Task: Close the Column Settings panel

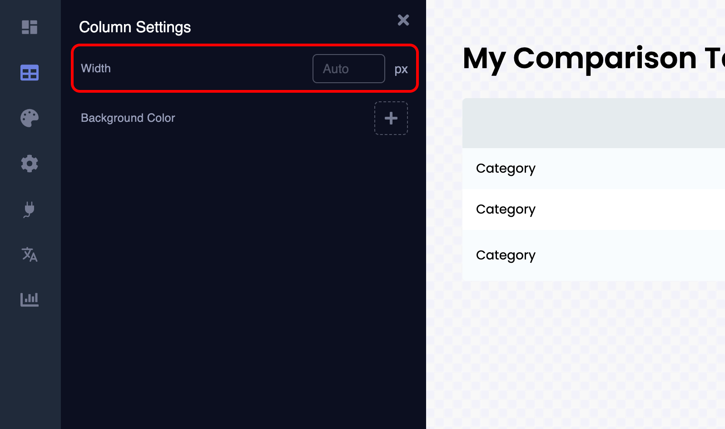Action: (403, 20)
